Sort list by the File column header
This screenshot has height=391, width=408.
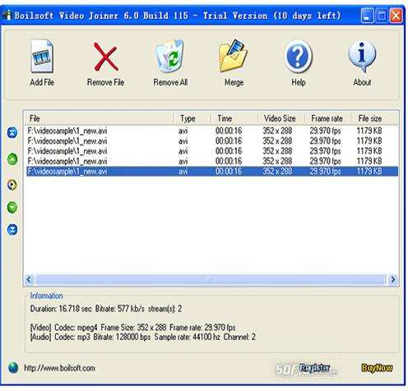tap(99, 118)
